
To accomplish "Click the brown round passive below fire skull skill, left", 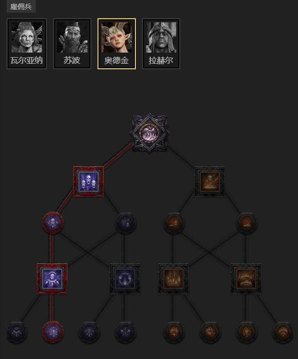I will pyautogui.click(x=174, y=223).
